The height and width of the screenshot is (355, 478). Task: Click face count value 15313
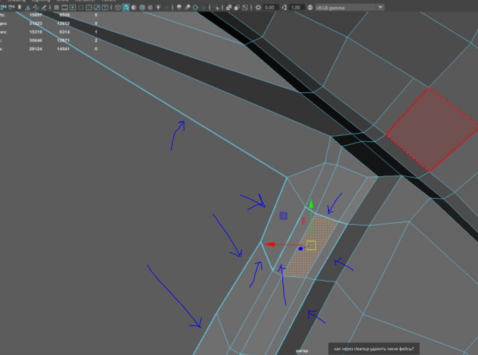click(35, 32)
